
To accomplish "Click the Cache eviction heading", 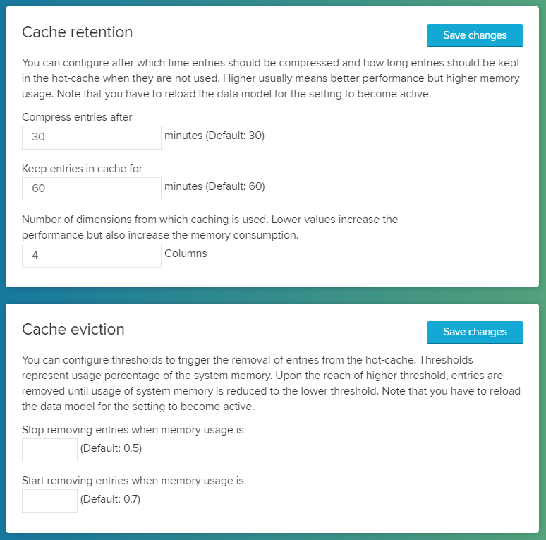I will click(x=73, y=329).
